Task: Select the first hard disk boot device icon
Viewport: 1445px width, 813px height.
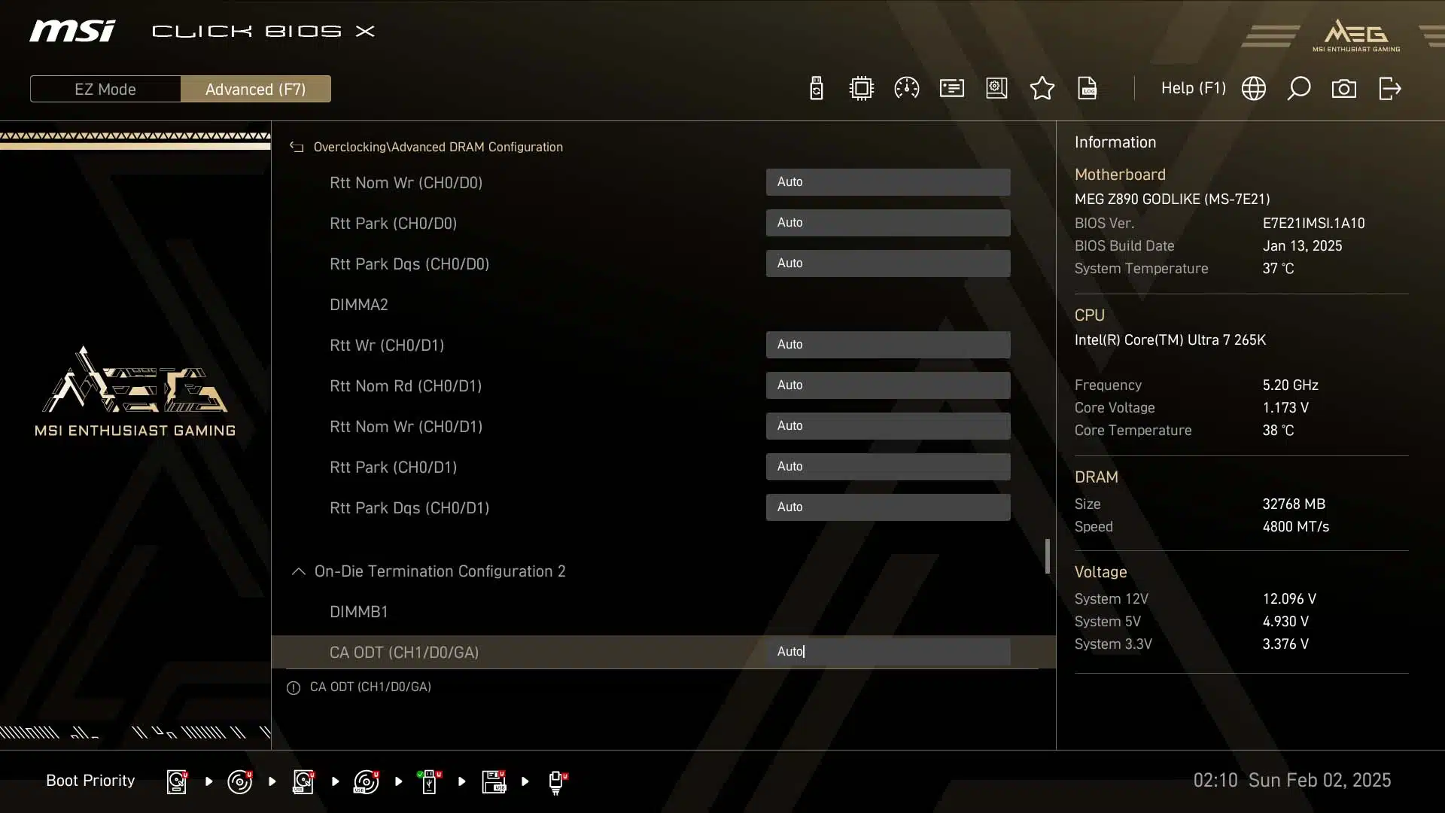Action: 177,782
